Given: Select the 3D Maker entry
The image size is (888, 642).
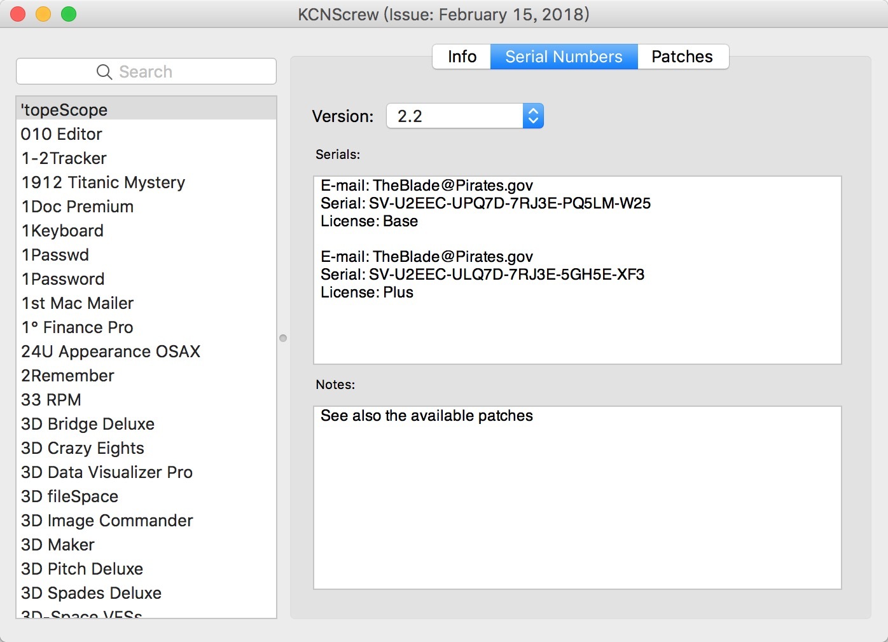Looking at the screenshot, I should pyautogui.click(x=58, y=545).
